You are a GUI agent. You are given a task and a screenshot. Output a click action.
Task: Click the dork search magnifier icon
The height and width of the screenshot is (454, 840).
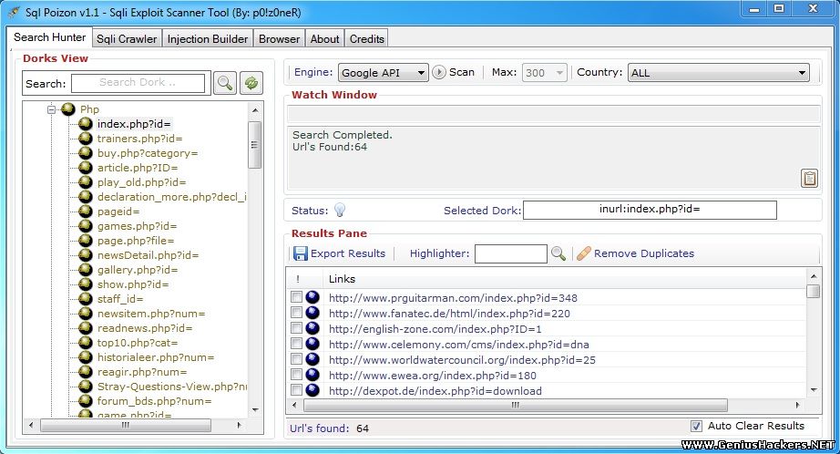[224, 83]
